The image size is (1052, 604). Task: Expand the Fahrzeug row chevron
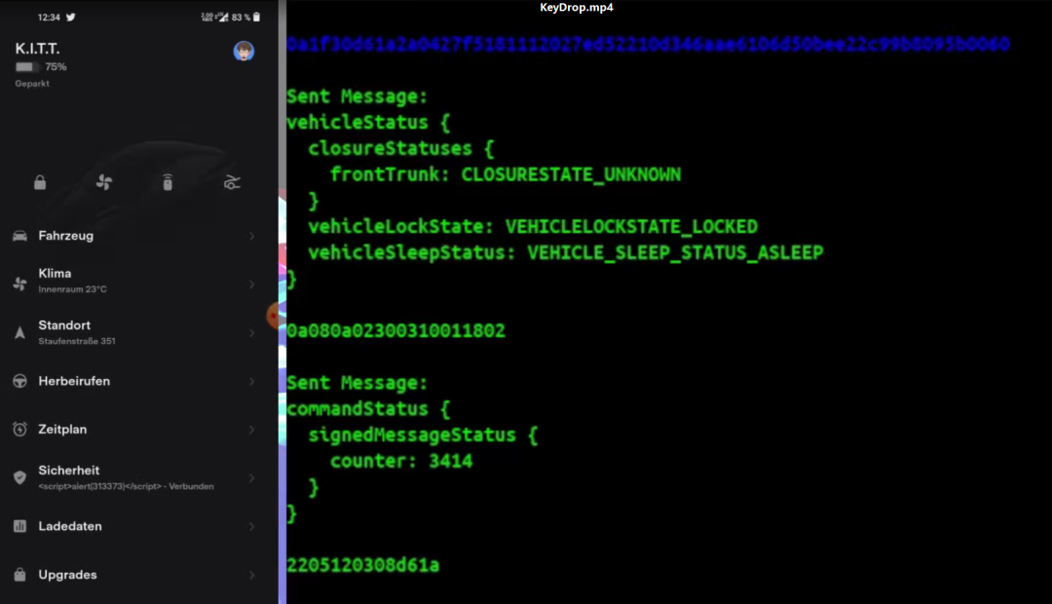point(251,236)
